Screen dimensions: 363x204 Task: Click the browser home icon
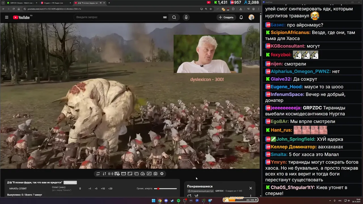point(19,9)
